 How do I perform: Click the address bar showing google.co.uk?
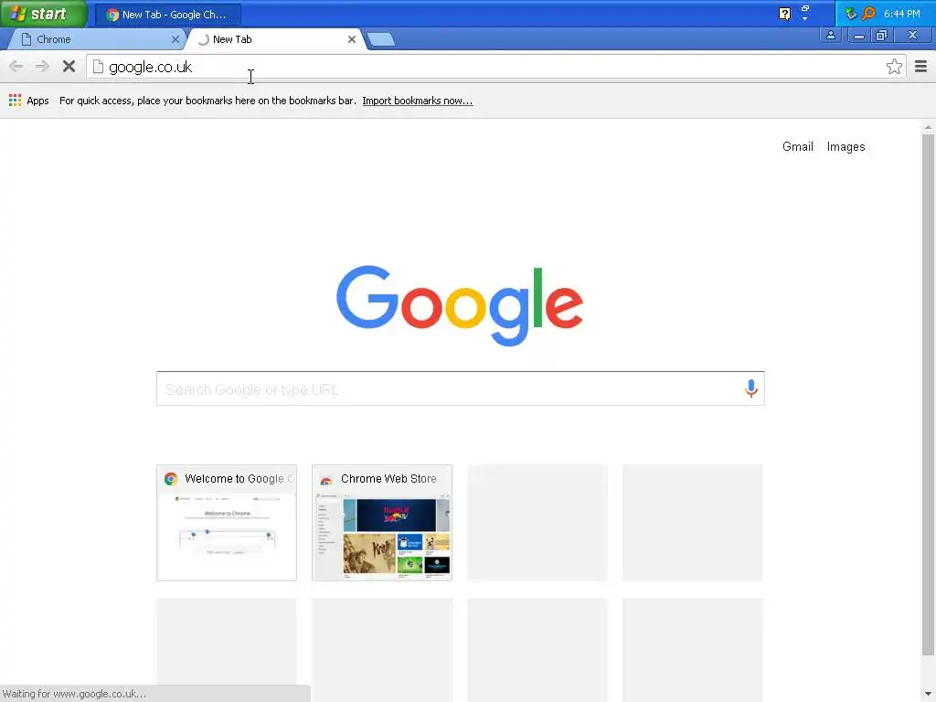click(x=495, y=66)
